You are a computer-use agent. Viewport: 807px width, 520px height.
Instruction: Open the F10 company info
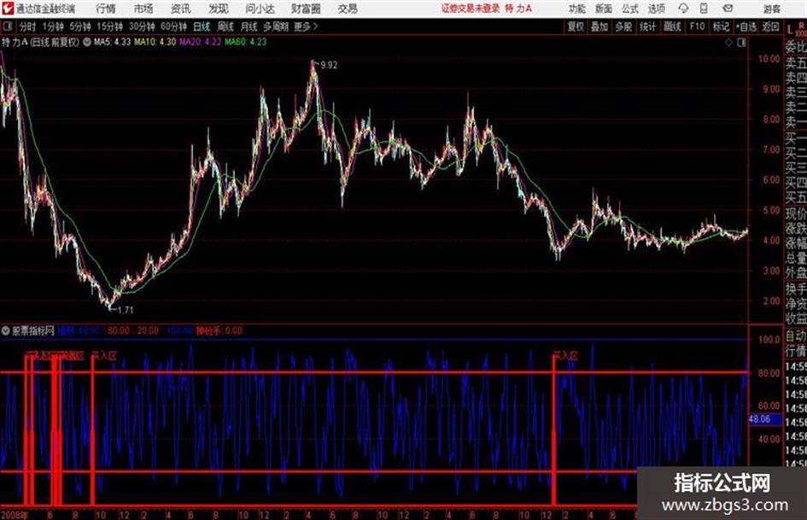pos(697,26)
